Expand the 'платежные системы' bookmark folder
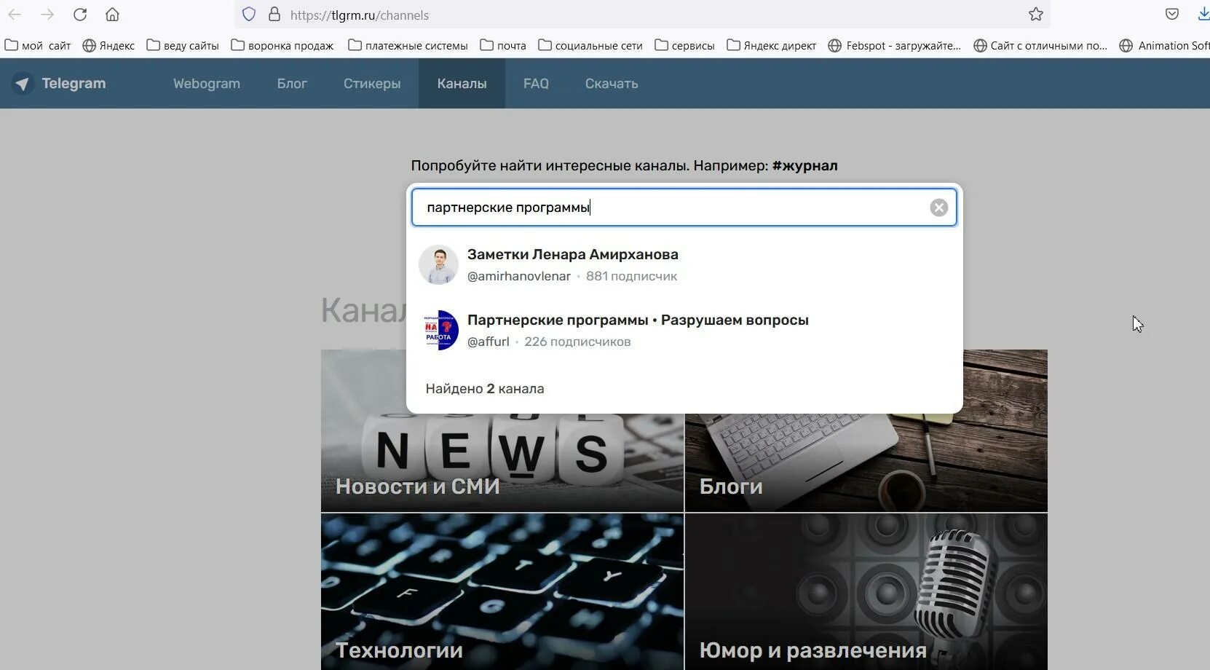Viewport: 1210px width, 670px height. pyautogui.click(x=408, y=46)
